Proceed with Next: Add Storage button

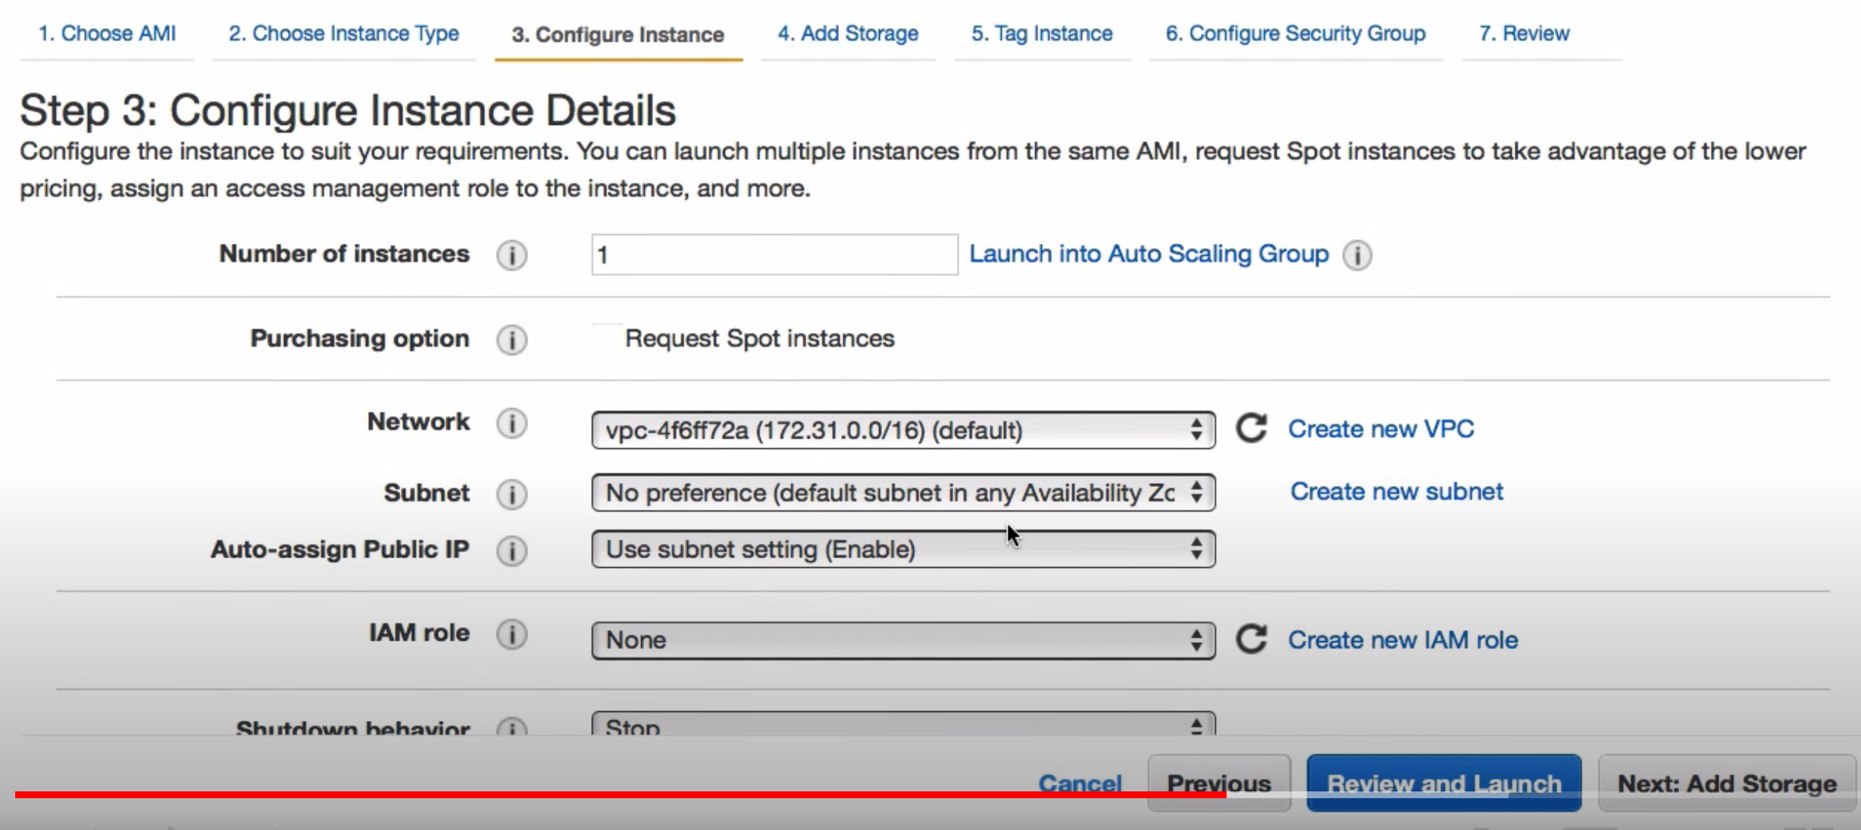coord(1727,783)
